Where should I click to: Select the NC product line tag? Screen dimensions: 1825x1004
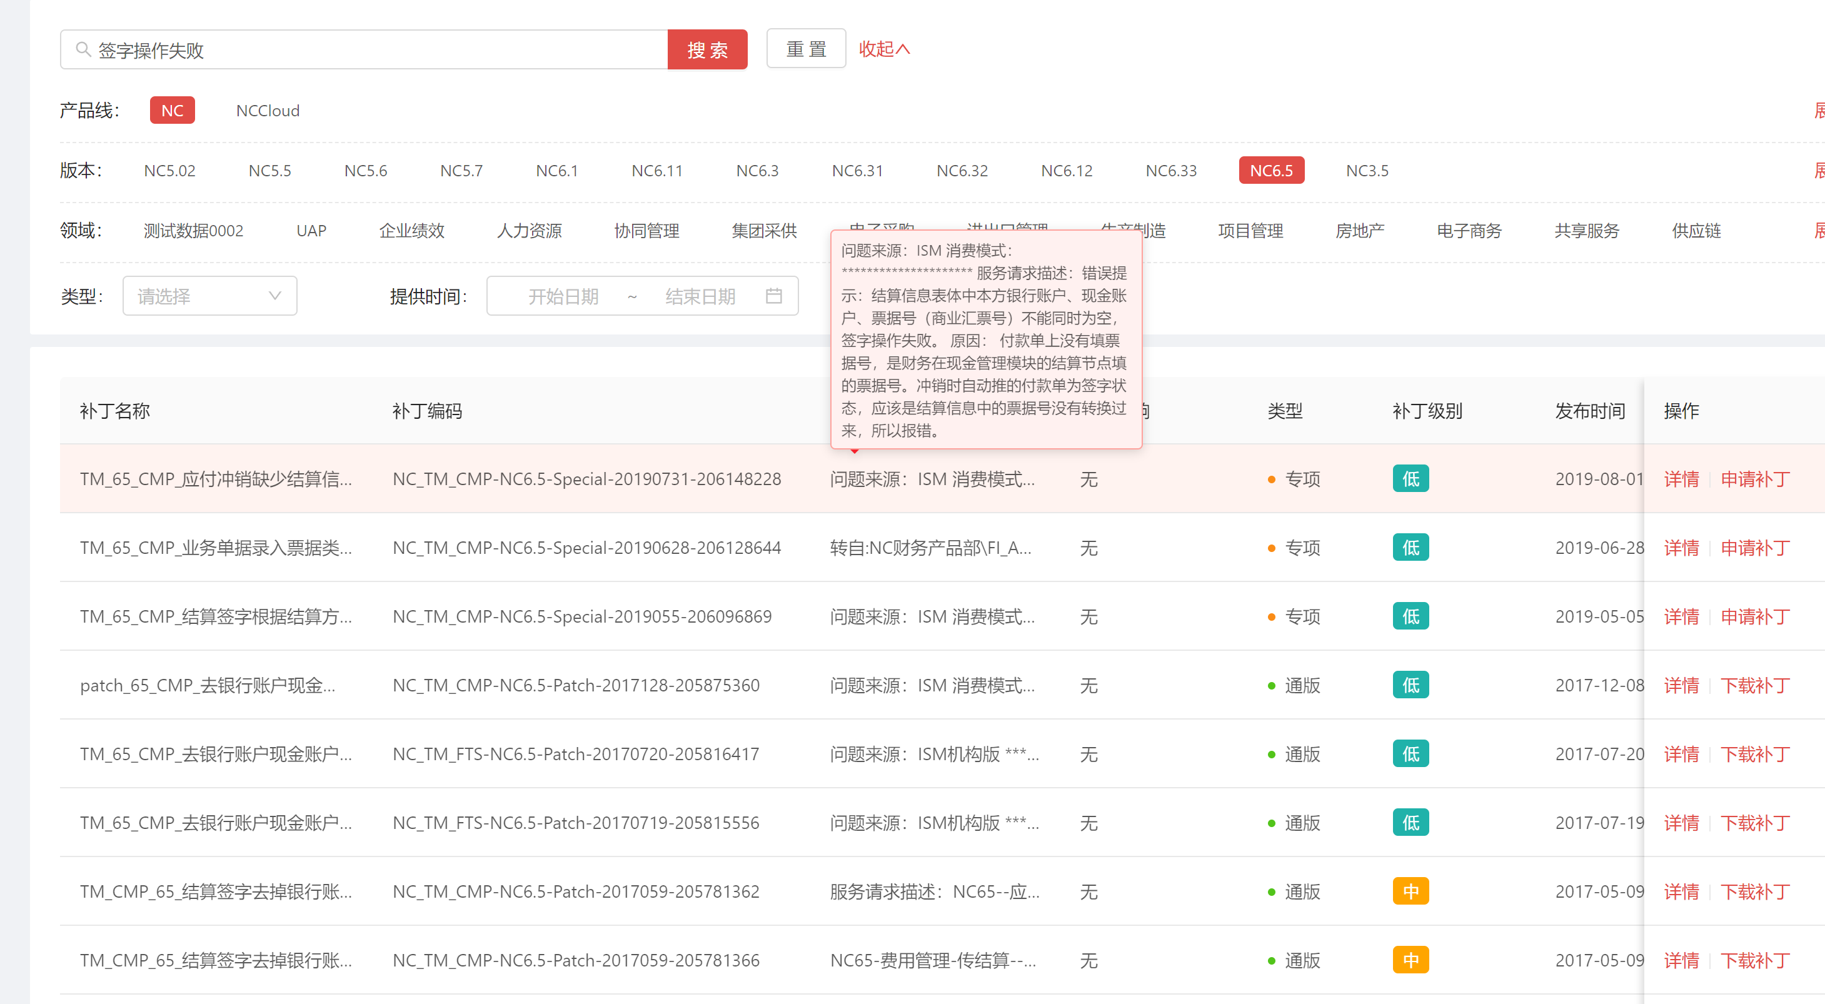(x=172, y=111)
